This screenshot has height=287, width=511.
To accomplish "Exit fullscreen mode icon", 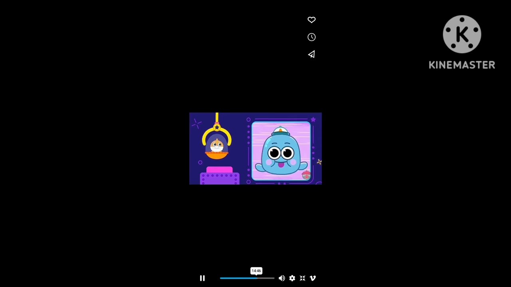I will tap(303, 278).
